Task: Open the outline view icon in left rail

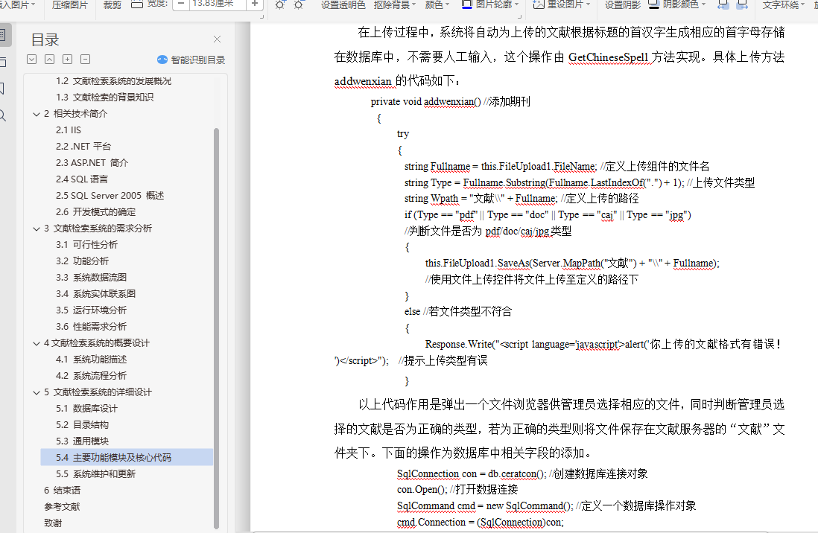Action: tap(3, 36)
